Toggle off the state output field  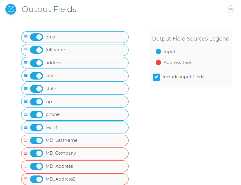[36, 89]
